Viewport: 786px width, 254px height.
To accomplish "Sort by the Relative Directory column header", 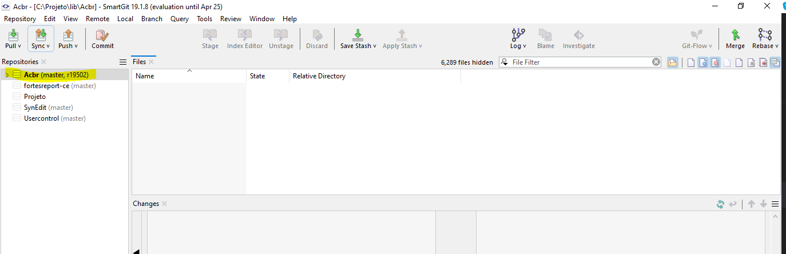I will pos(375,76).
